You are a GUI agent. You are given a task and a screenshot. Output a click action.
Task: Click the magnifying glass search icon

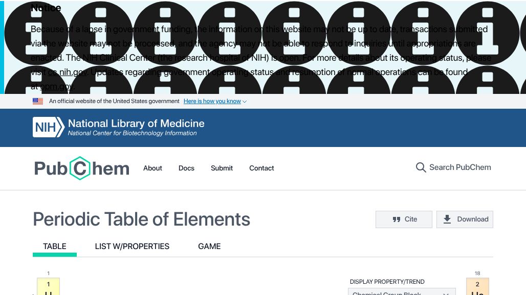[421, 168]
